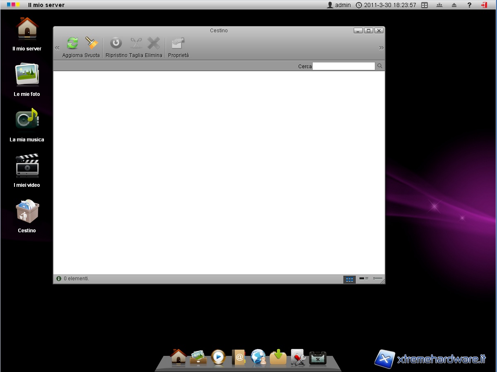Switch to tile details view
Viewport: 497px width, 372px height.
364,279
